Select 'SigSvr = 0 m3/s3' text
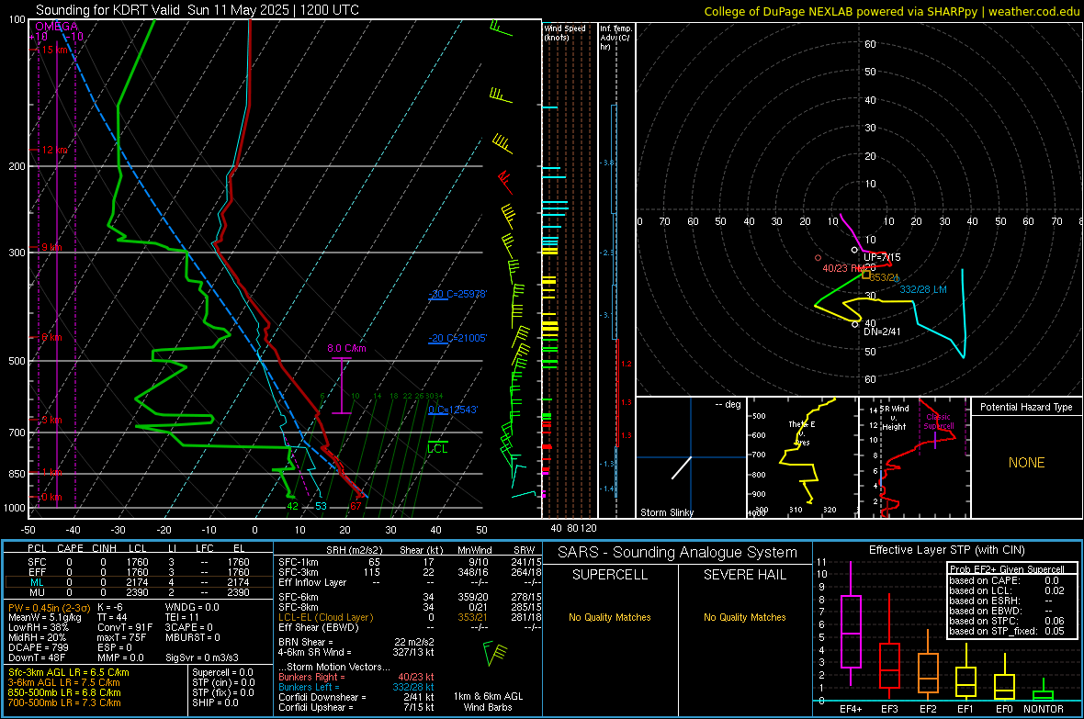 (x=202, y=657)
